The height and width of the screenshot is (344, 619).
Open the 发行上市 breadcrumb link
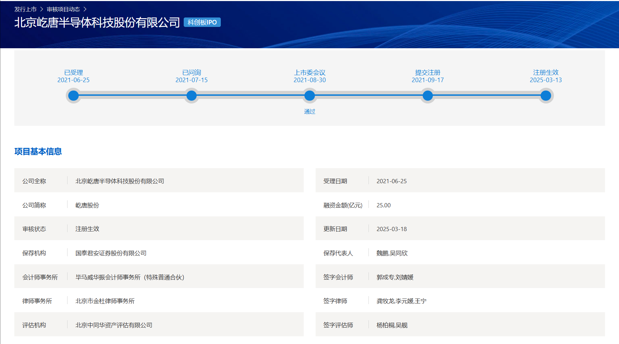click(25, 9)
